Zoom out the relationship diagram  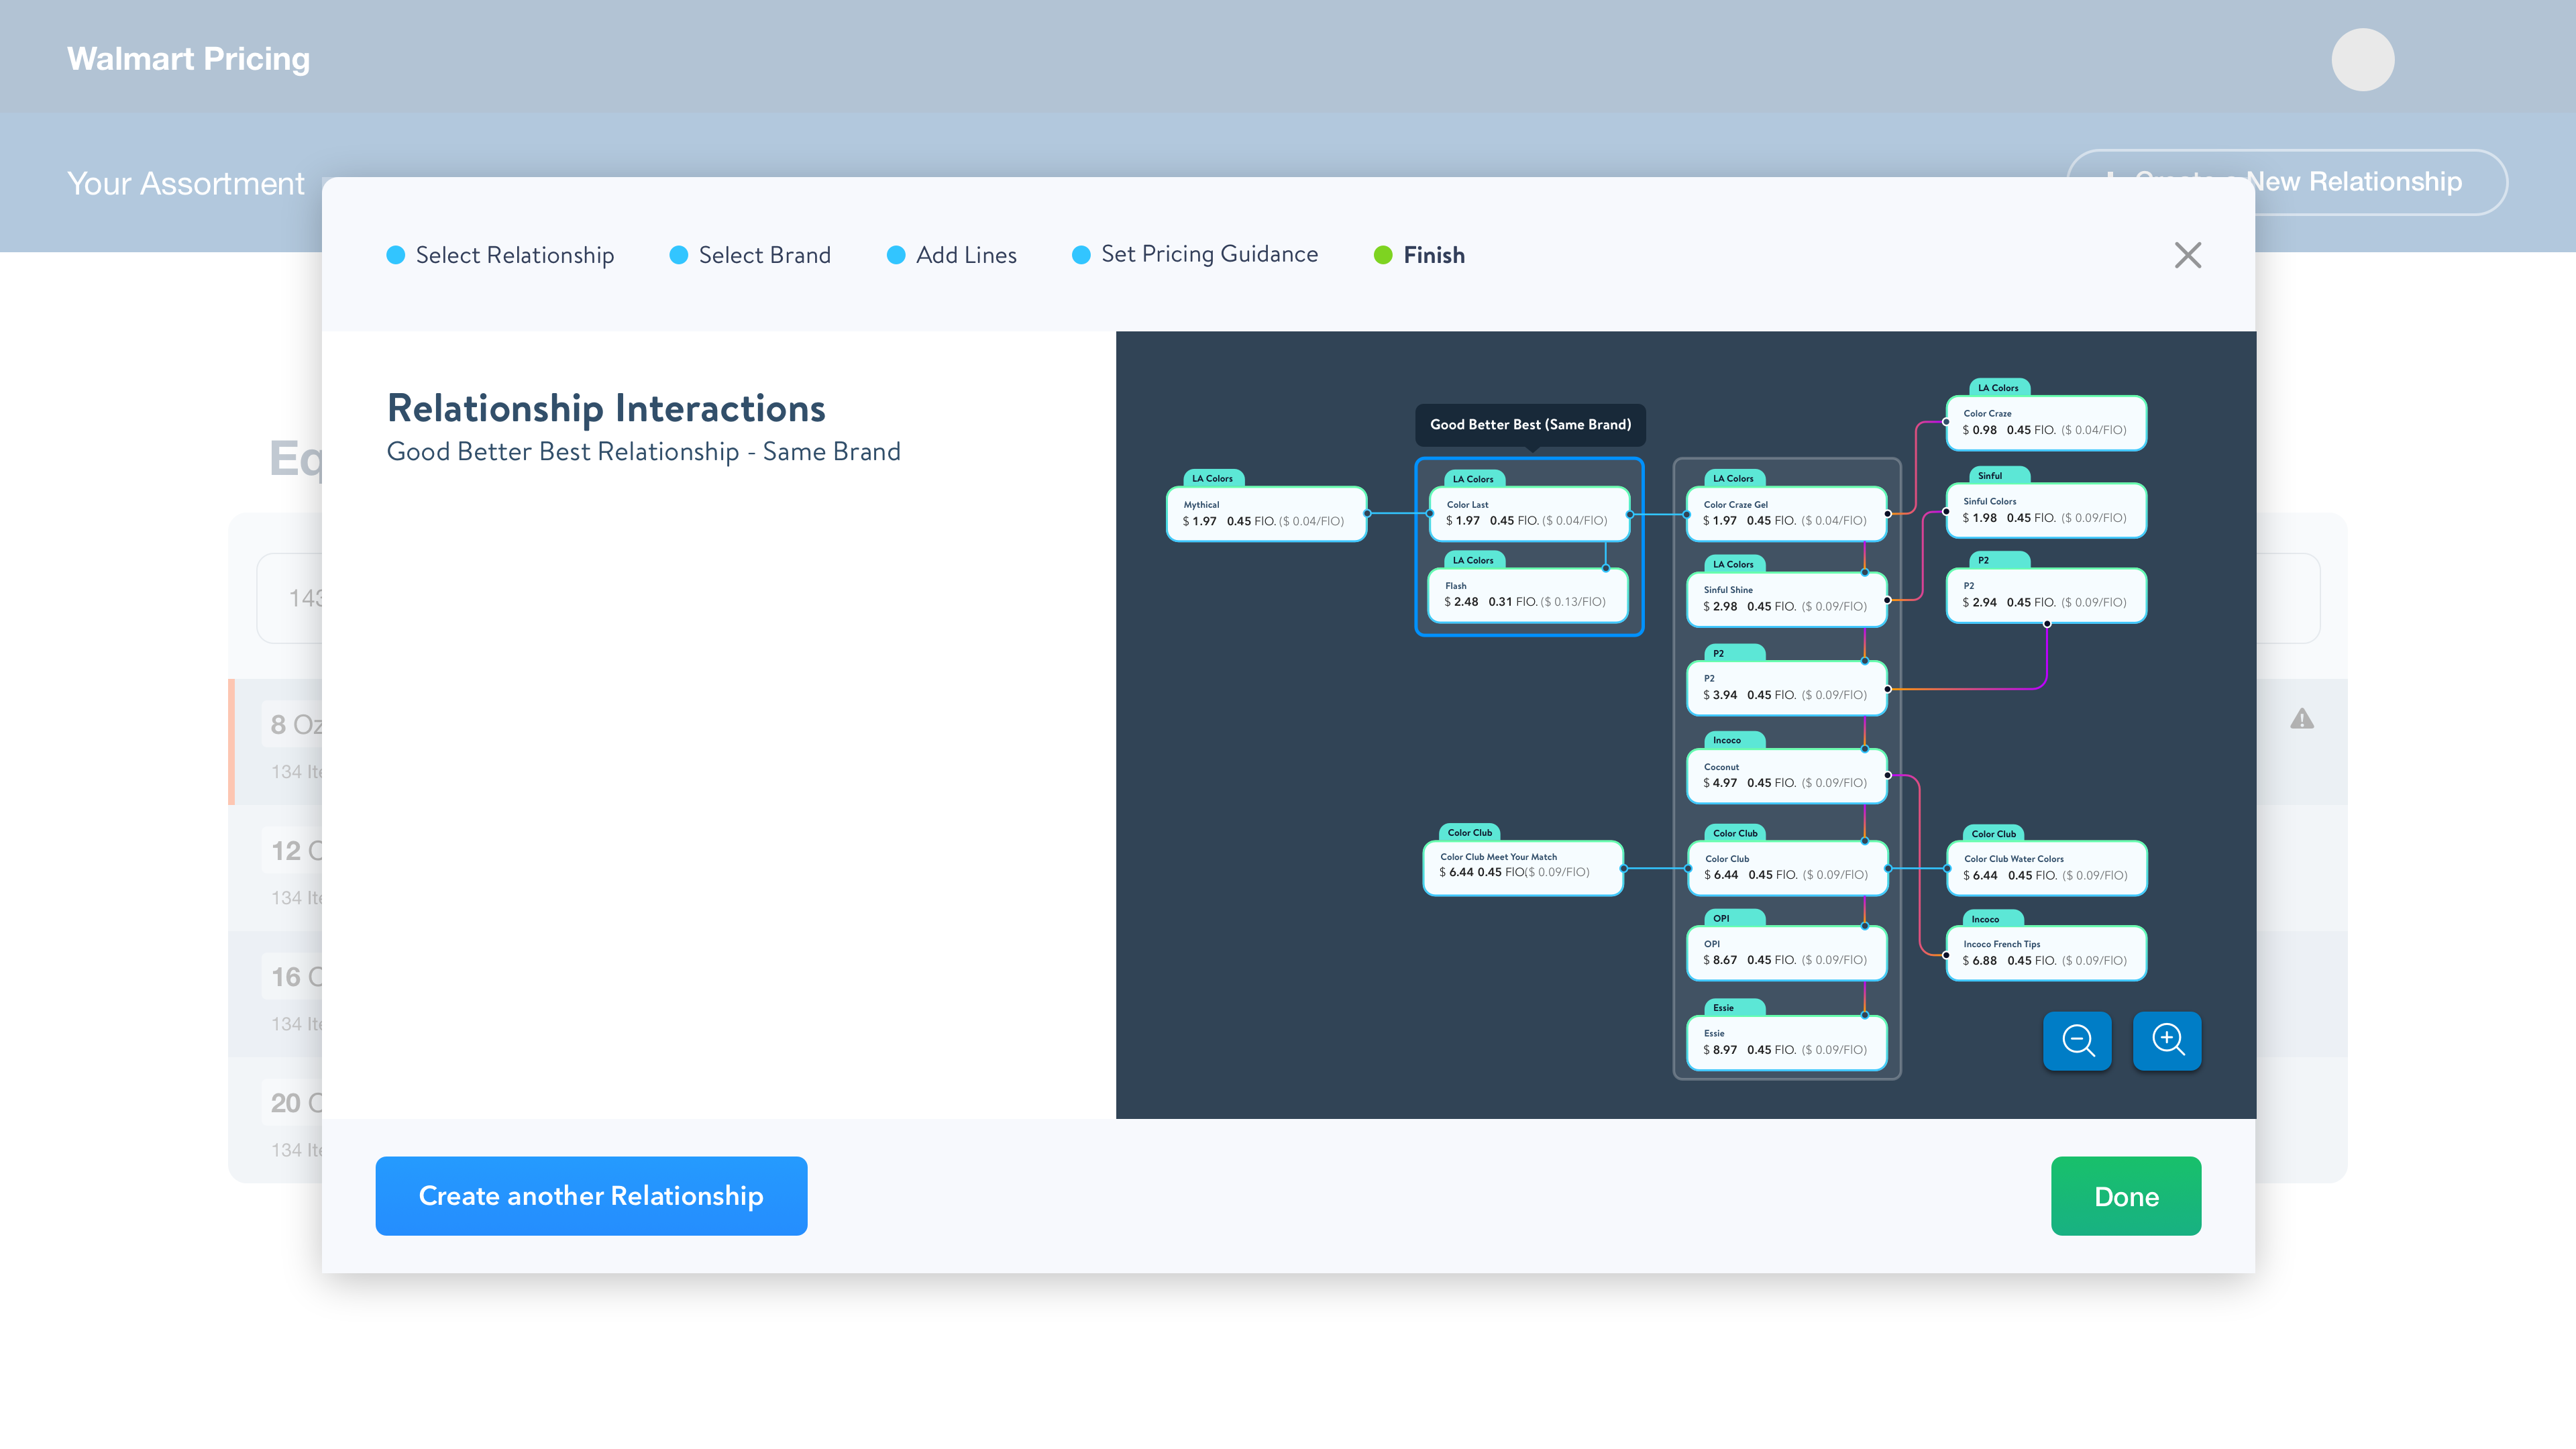pyautogui.click(x=2077, y=1040)
